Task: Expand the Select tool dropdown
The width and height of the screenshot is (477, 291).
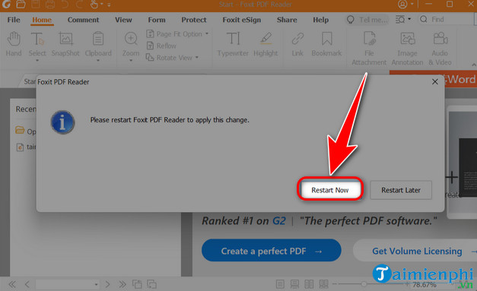Action: [x=37, y=61]
